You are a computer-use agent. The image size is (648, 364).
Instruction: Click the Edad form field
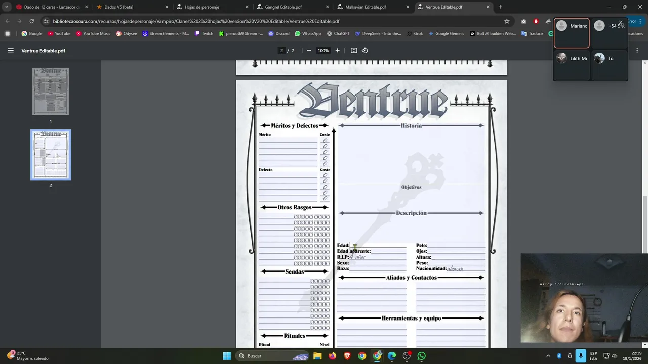378,245
